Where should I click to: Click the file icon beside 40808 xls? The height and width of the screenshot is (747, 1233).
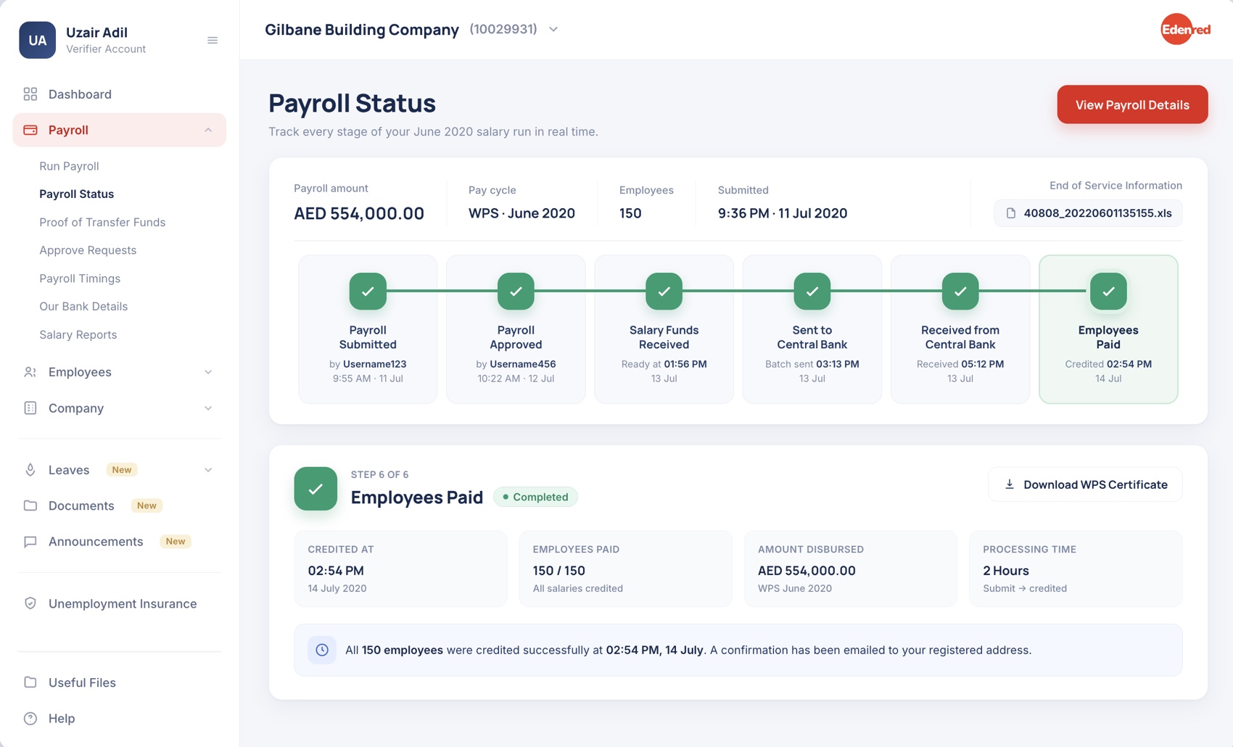click(x=1011, y=213)
